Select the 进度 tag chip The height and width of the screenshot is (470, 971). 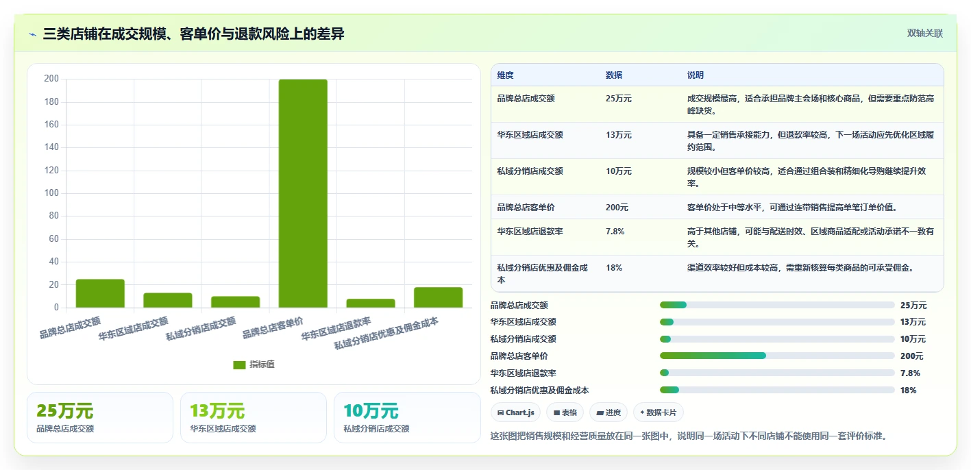pyautogui.click(x=609, y=412)
